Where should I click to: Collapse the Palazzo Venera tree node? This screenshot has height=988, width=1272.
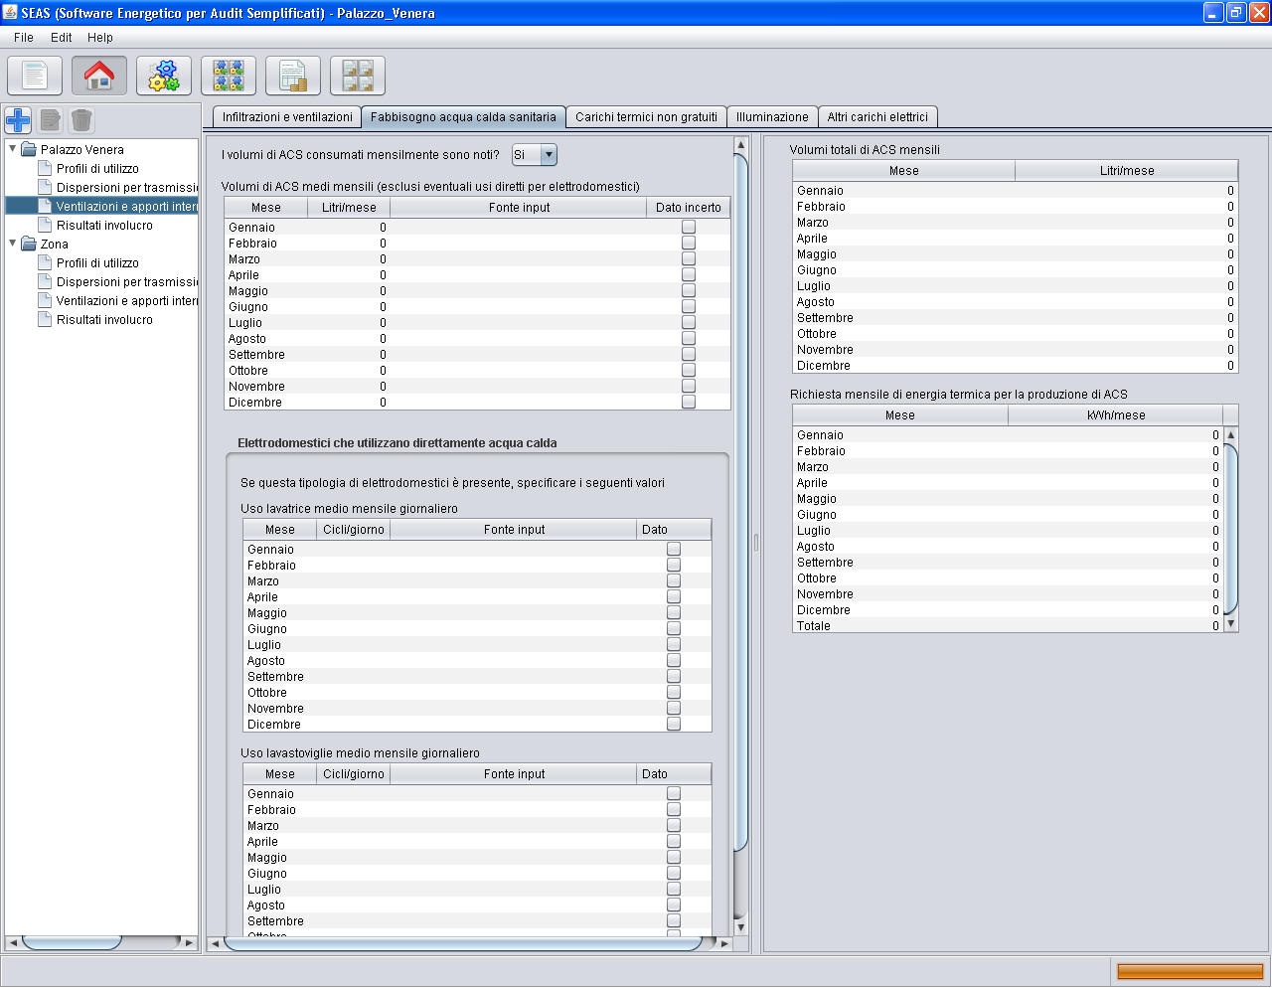click(x=13, y=149)
